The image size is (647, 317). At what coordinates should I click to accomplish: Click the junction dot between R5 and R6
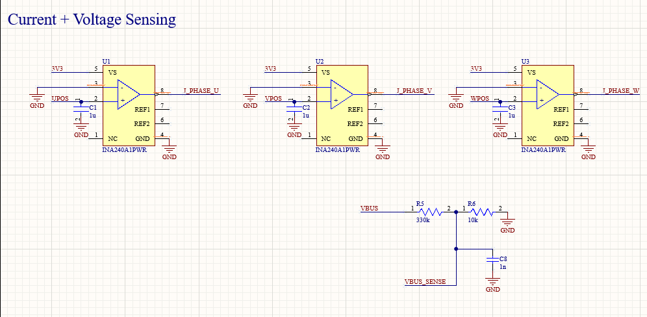pyautogui.click(x=456, y=212)
